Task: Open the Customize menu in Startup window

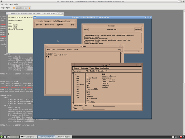Action: 84,68
